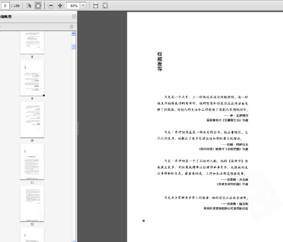Zoom in with the plus button

[x=60, y=6]
